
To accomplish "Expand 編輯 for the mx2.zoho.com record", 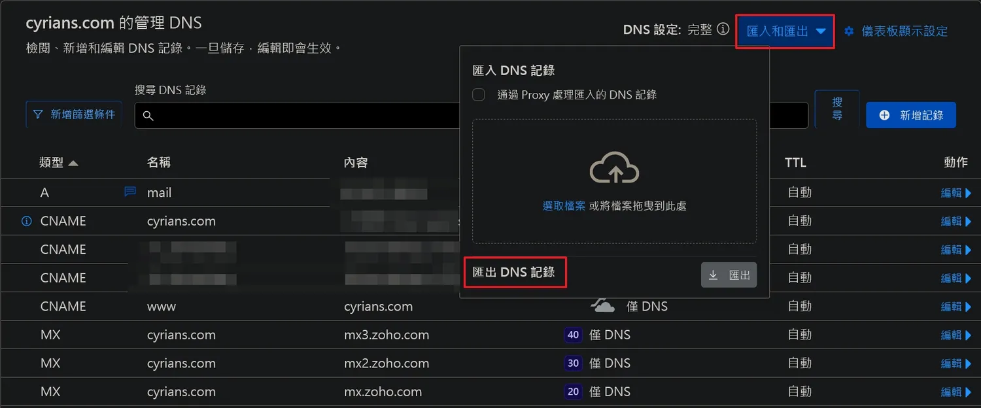I will 955,364.
